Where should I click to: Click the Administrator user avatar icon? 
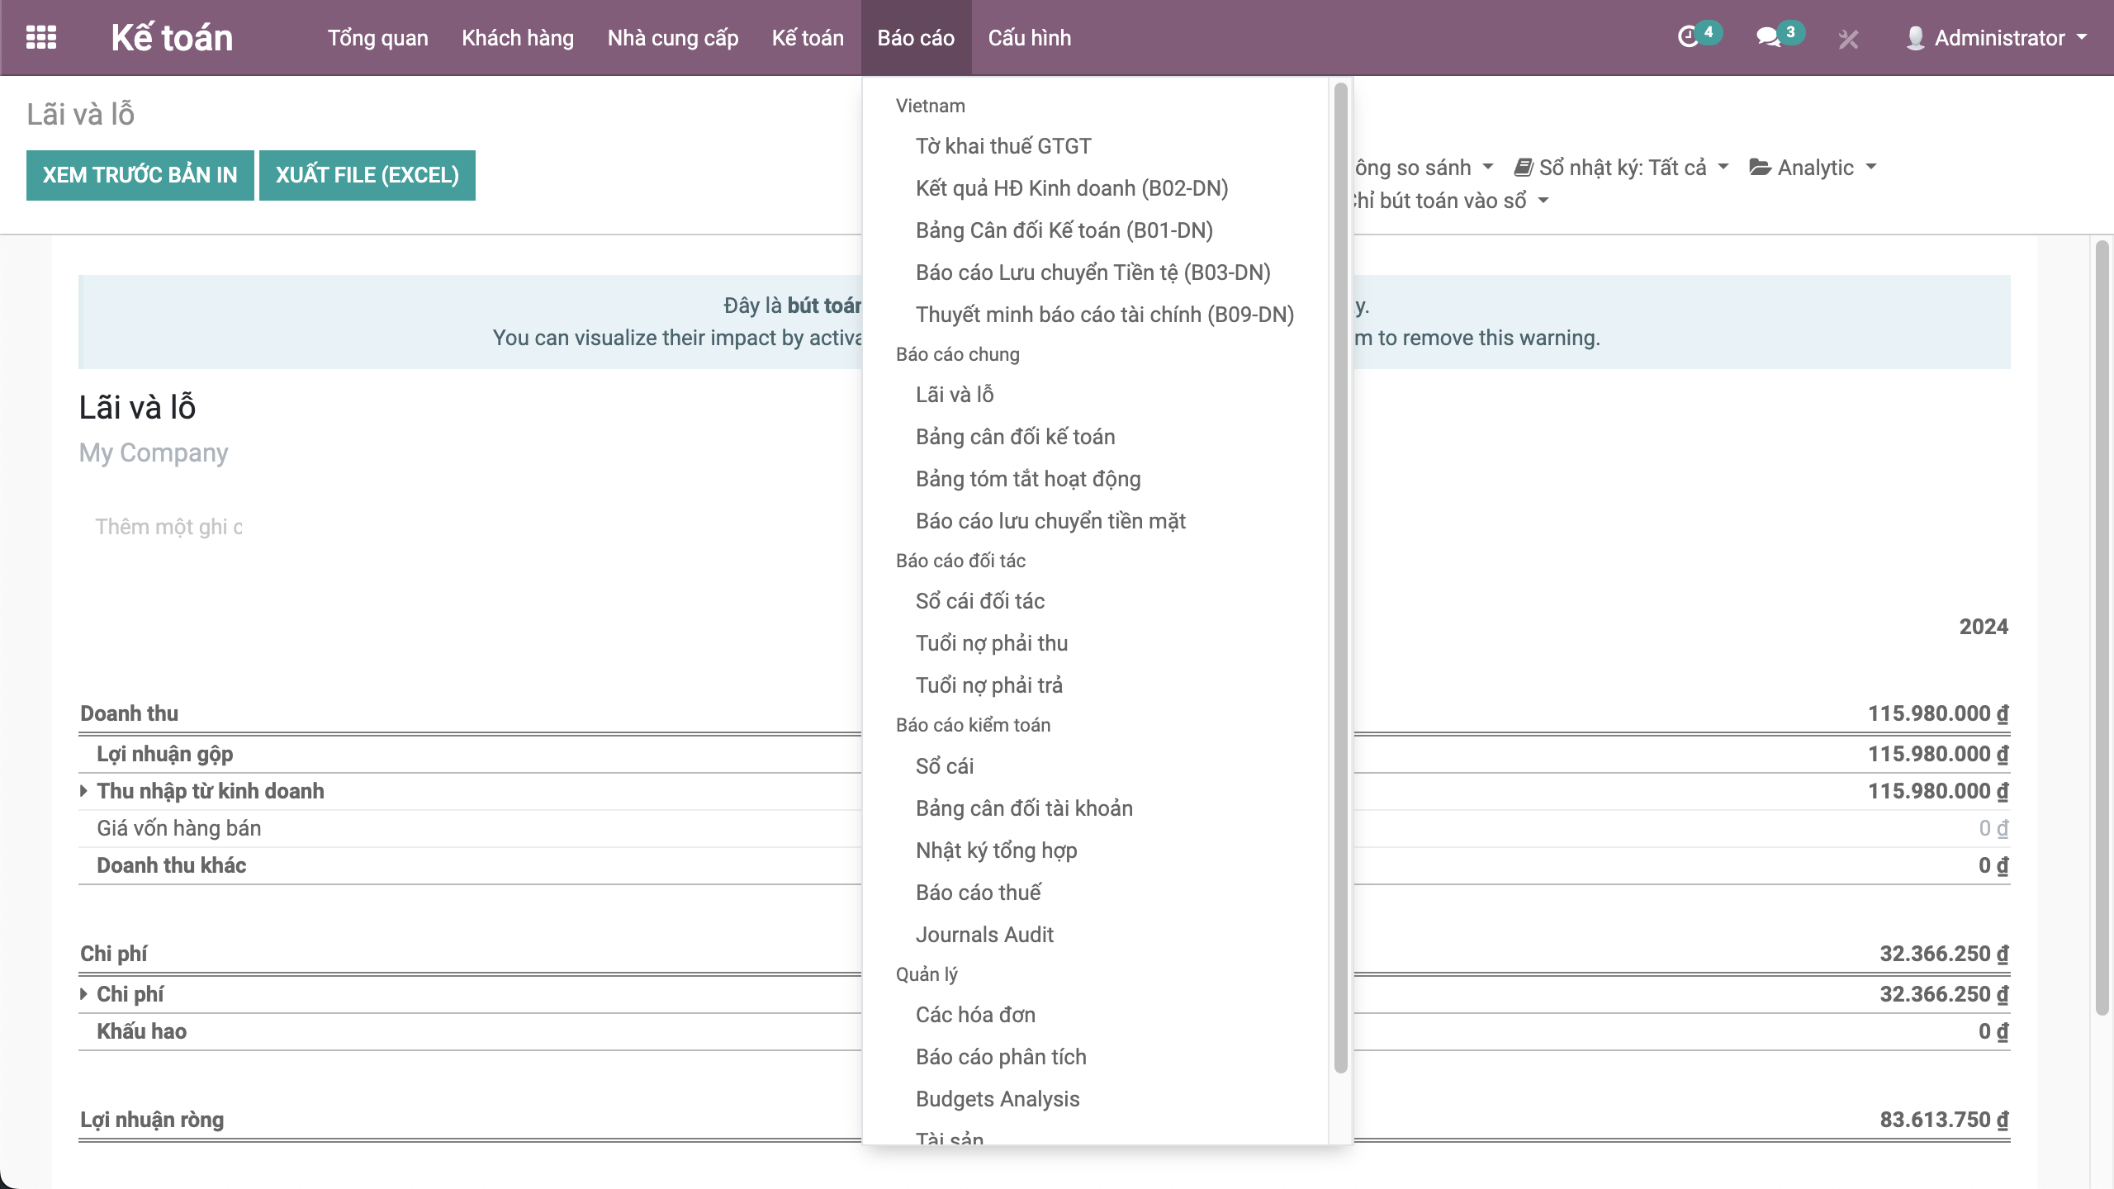(1915, 38)
